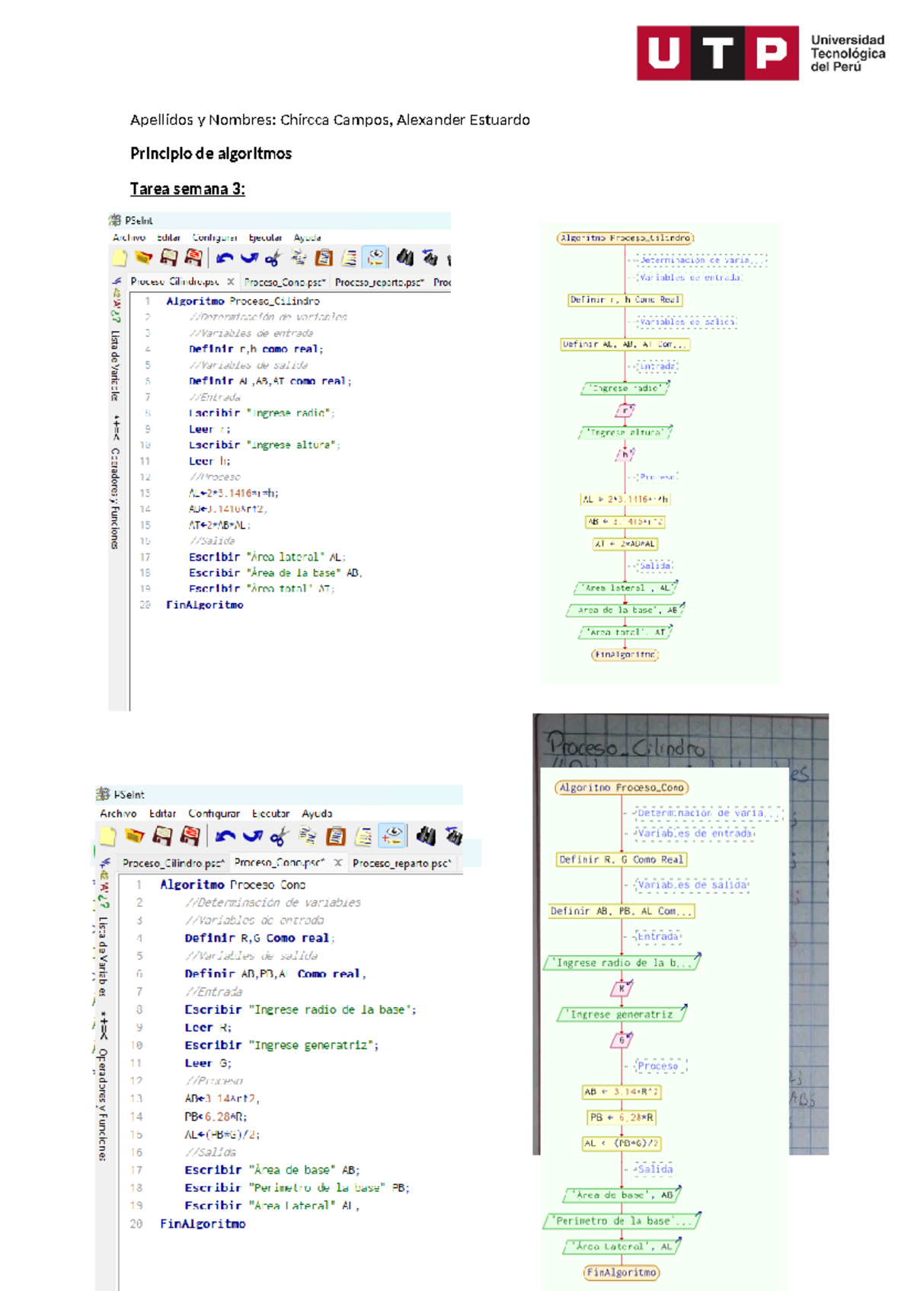Open Archivo menu in Cilindro PSeInt window

[129, 237]
